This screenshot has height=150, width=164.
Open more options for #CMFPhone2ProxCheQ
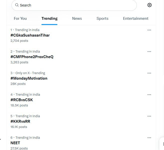[x=149, y=52]
